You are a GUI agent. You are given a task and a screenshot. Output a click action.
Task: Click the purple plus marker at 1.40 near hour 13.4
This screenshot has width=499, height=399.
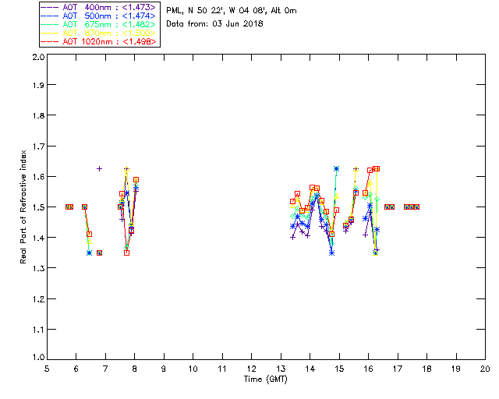point(293,238)
